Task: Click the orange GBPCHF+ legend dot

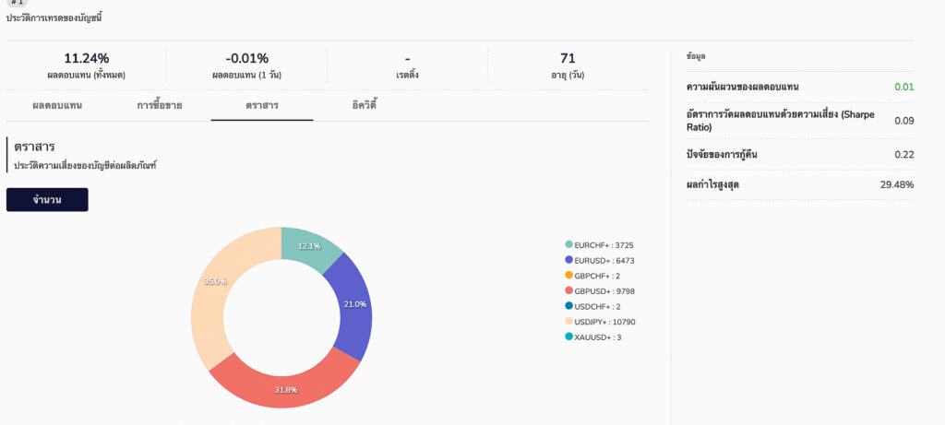Action: (x=569, y=276)
